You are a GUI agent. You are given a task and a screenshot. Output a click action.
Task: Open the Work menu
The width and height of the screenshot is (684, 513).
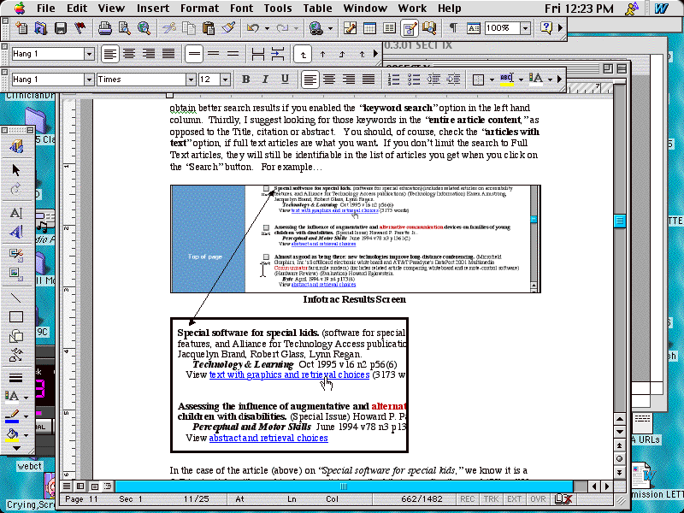412,9
